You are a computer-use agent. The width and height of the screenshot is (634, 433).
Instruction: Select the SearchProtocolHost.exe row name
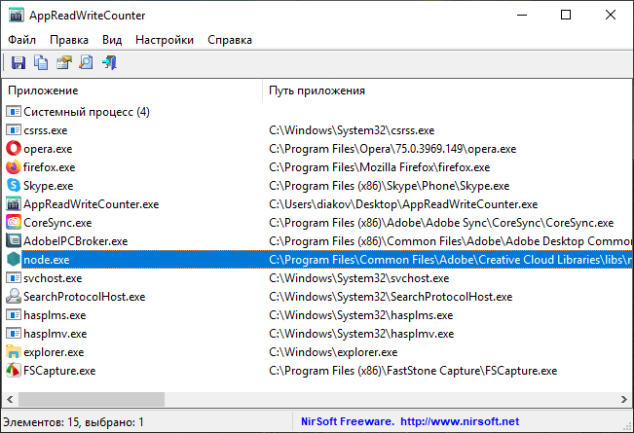tap(84, 297)
